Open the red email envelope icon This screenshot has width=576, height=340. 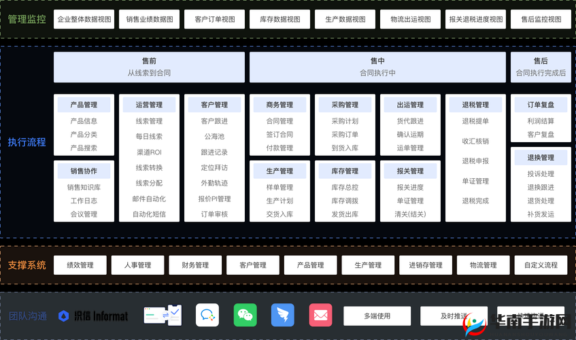[x=320, y=315]
